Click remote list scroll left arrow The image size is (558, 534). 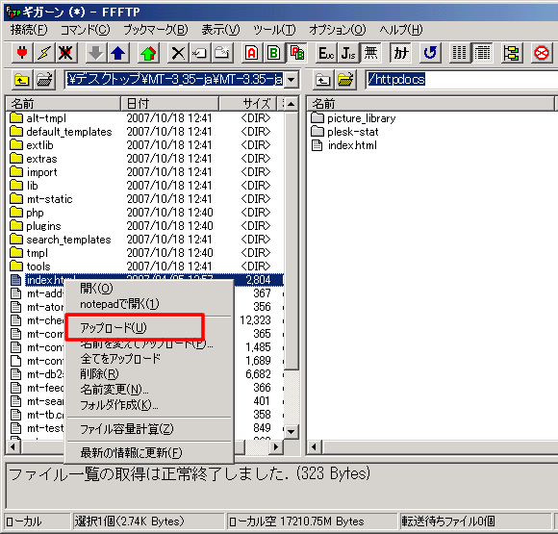[315, 446]
